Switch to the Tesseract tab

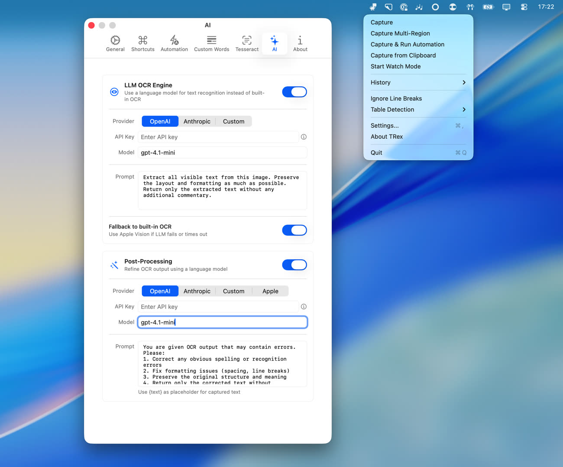(247, 44)
